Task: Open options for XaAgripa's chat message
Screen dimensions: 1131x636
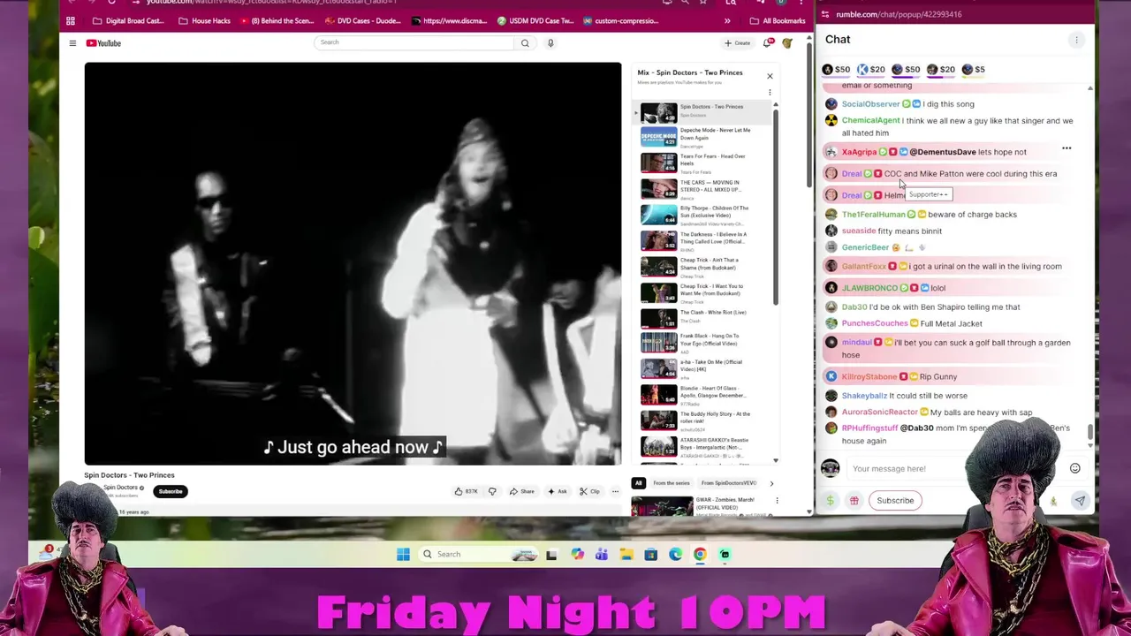Action: [x=1066, y=149]
